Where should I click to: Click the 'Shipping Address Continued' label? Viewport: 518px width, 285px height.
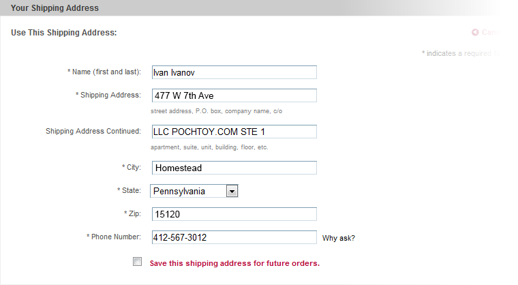coord(93,131)
